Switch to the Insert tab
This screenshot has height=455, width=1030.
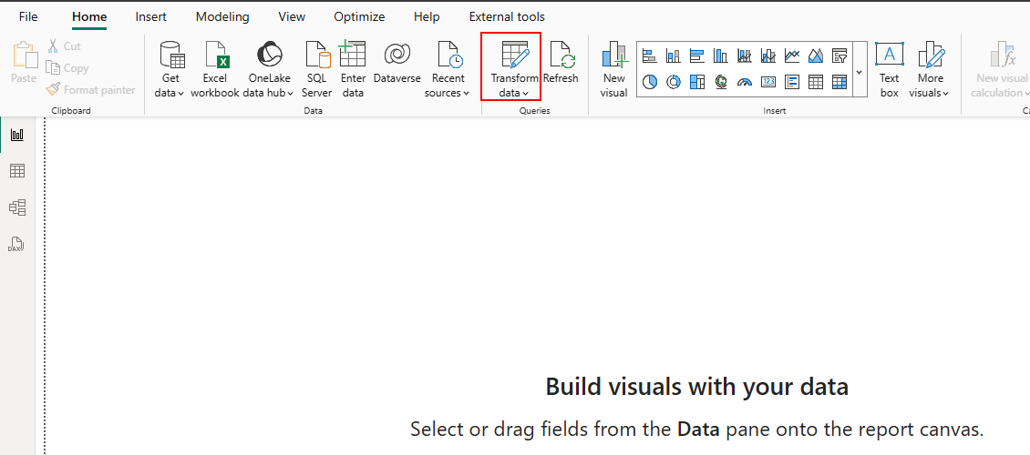[x=151, y=17]
